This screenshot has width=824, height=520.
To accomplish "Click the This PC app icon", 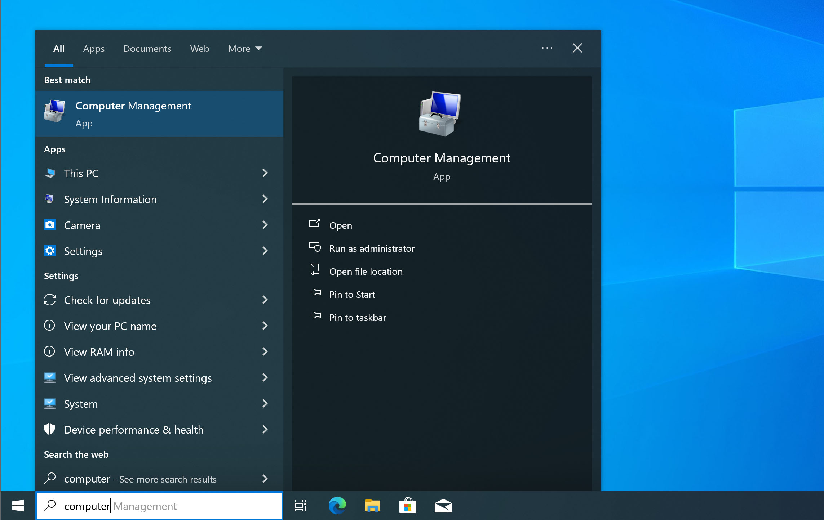I will [50, 173].
